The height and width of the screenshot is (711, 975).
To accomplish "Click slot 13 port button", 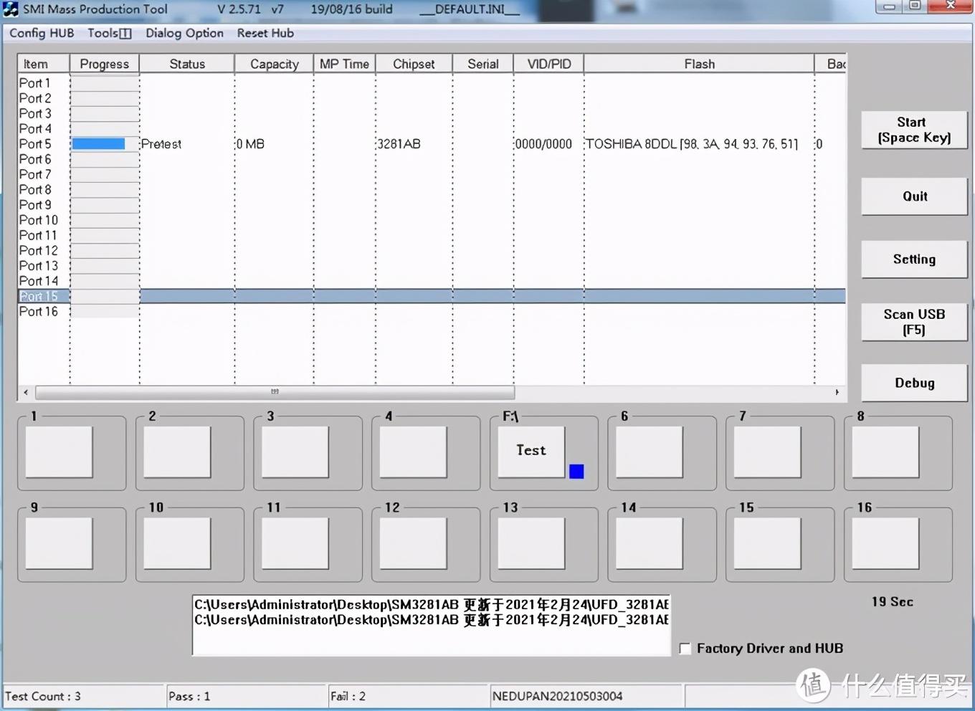I will point(531,543).
